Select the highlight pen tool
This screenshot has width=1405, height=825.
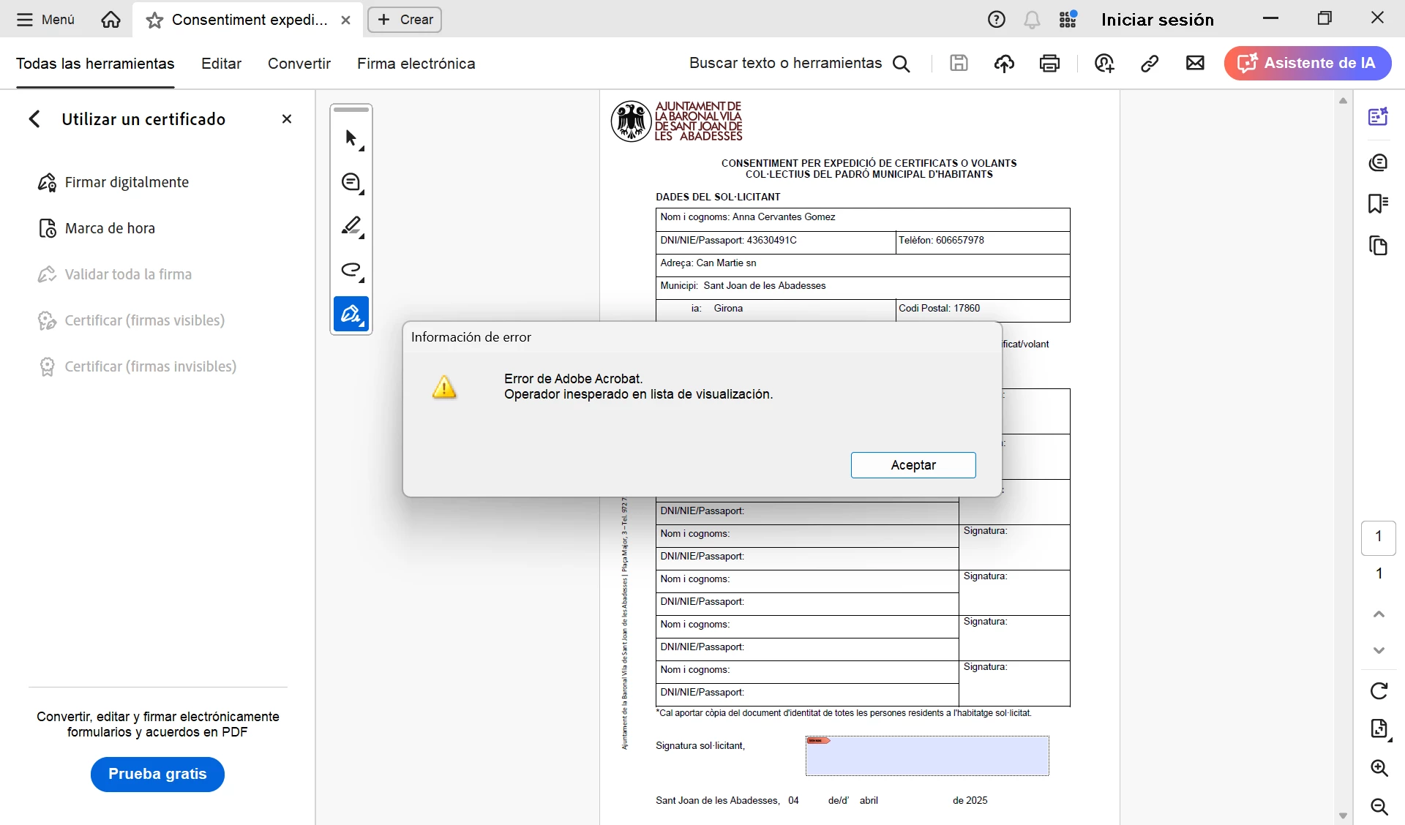(x=351, y=226)
